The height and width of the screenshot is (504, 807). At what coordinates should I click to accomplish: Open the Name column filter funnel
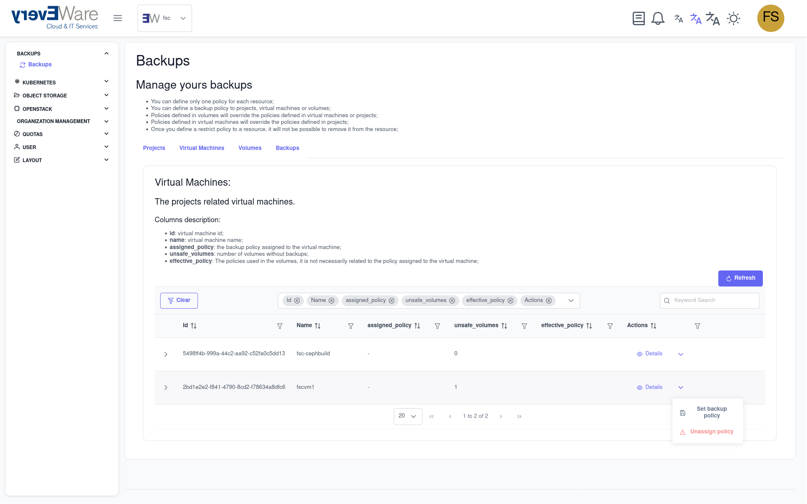(x=351, y=326)
